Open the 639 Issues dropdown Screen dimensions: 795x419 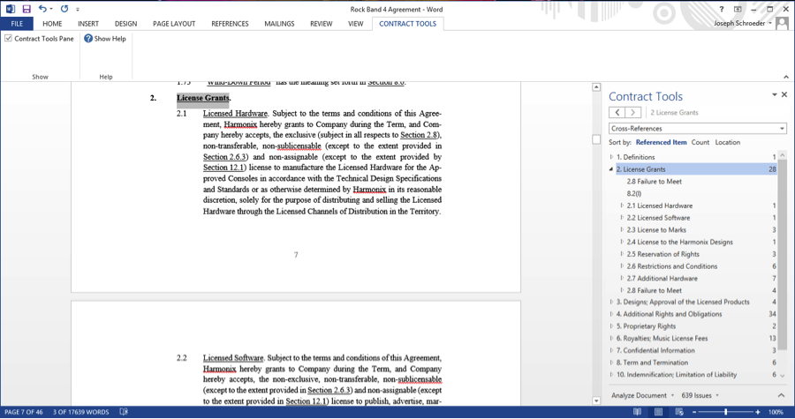tap(700, 395)
